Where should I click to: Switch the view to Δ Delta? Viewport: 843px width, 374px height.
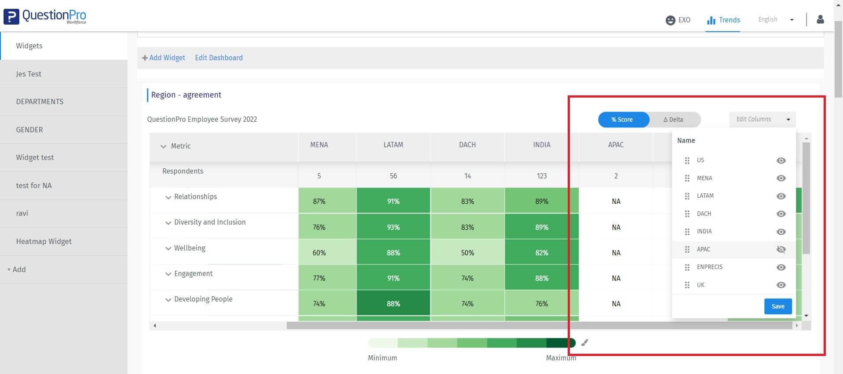(x=673, y=120)
